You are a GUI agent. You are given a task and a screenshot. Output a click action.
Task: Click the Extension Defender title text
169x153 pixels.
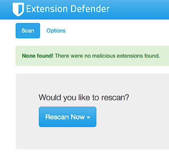coord(68,9)
